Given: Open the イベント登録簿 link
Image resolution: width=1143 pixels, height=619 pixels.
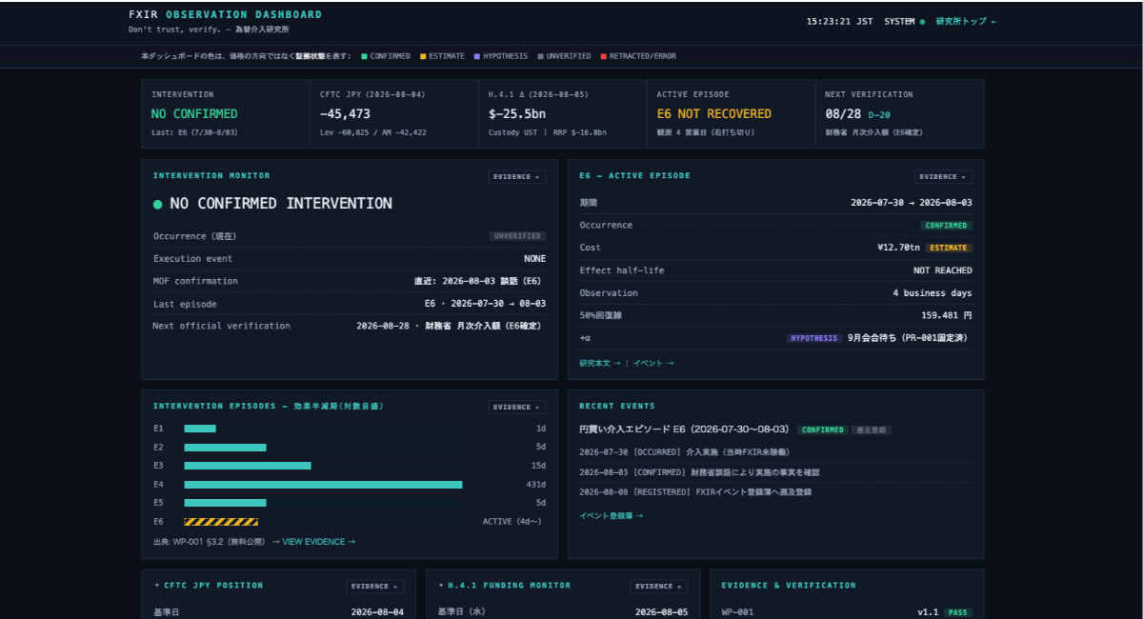Looking at the screenshot, I should (612, 515).
